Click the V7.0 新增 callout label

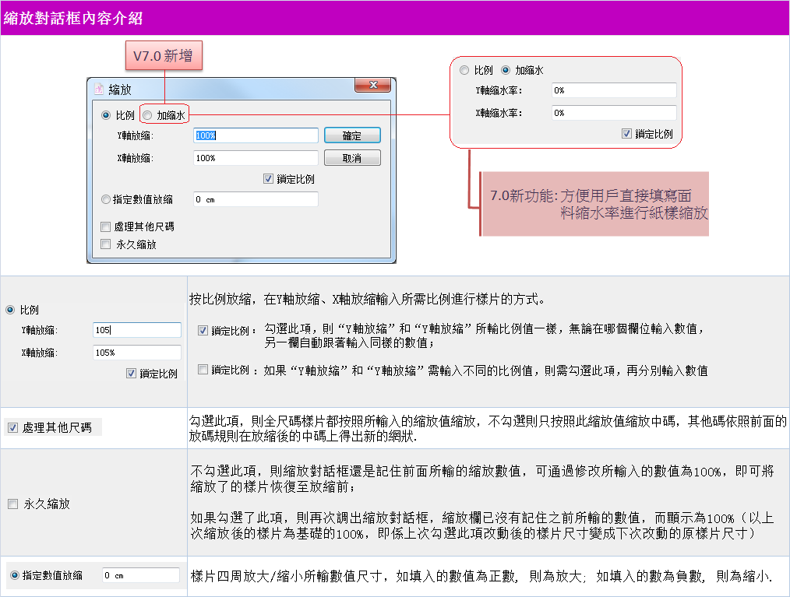tap(164, 56)
